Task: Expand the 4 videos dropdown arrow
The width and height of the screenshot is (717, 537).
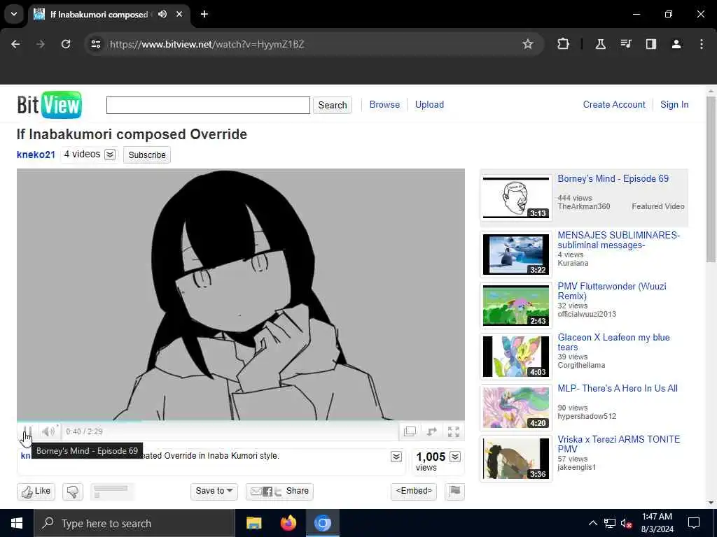Action: [x=110, y=155]
